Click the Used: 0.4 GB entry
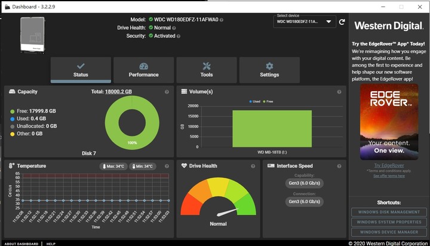 (28, 119)
